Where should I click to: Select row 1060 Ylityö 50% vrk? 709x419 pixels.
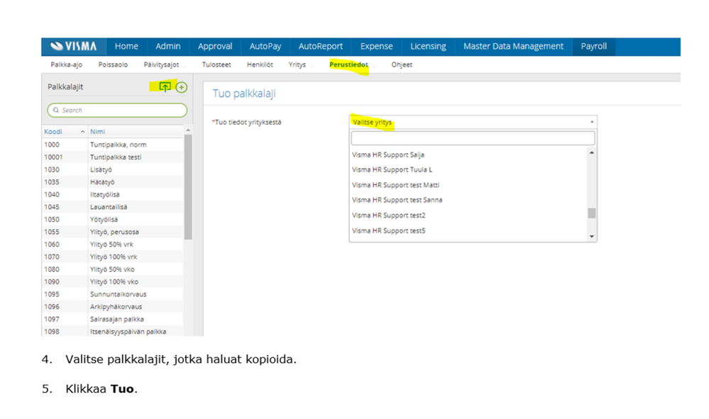pos(113,245)
